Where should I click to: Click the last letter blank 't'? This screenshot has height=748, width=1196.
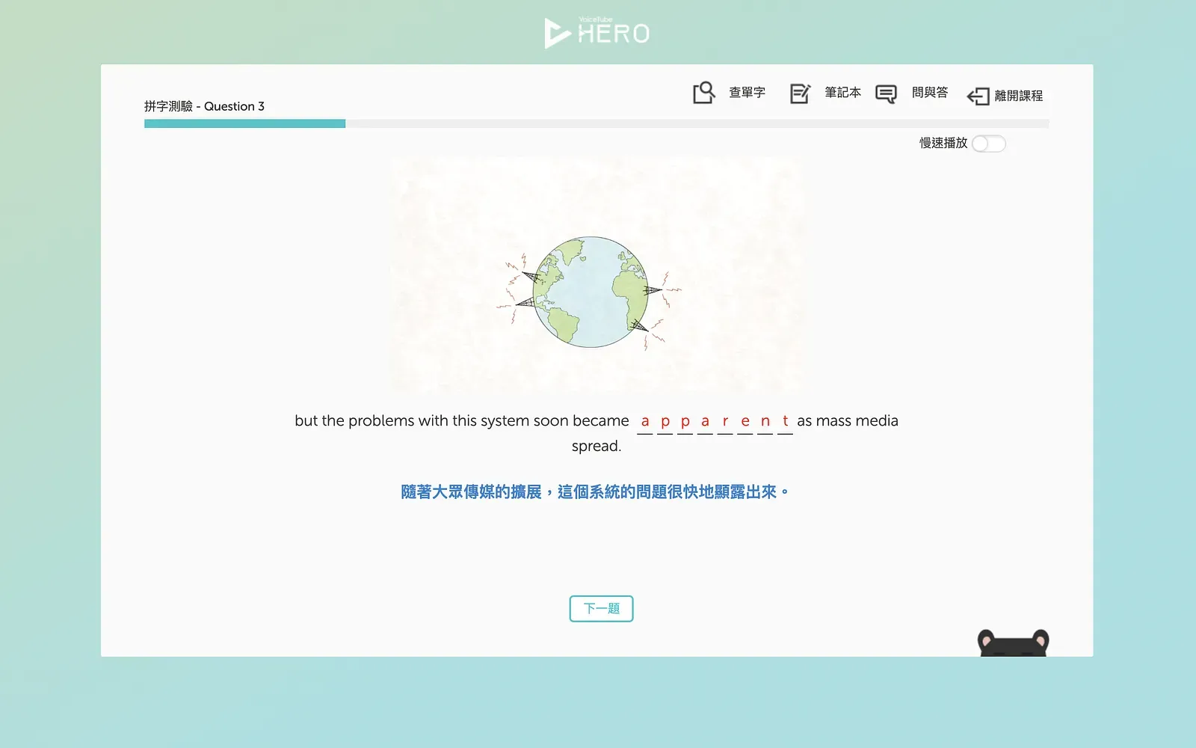click(785, 422)
